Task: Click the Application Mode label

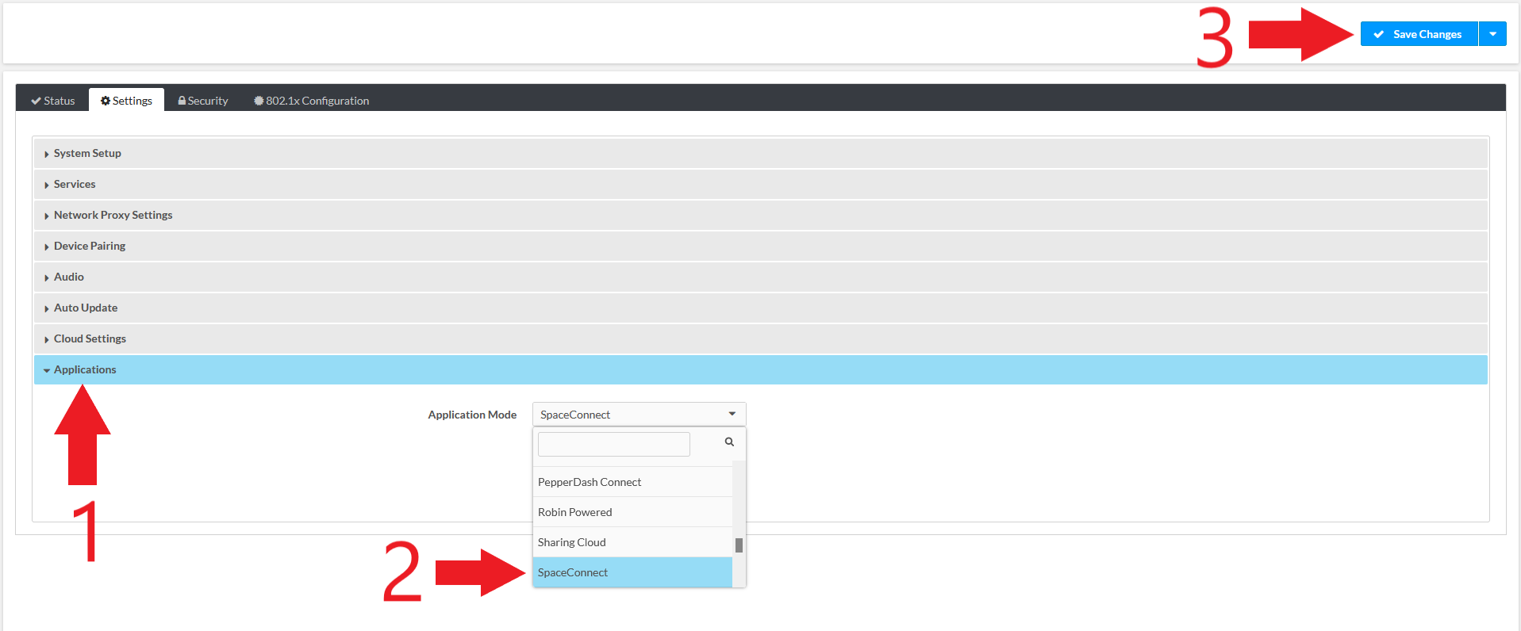Action: (472, 415)
